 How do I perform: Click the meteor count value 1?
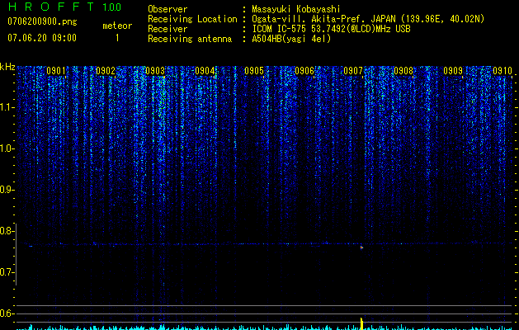coord(117,38)
